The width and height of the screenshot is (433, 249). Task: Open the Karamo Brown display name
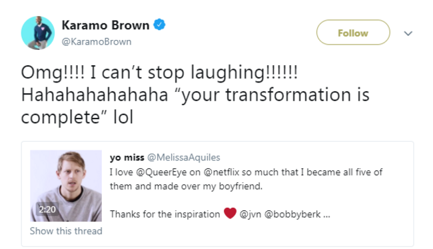(x=105, y=25)
